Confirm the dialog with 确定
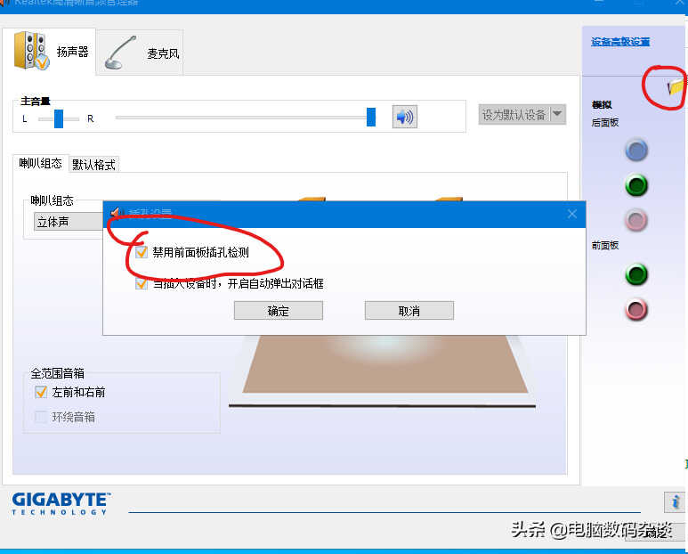 279,311
